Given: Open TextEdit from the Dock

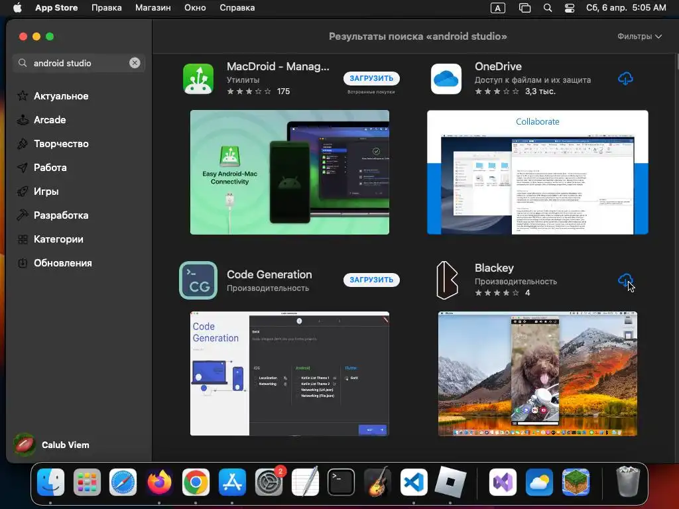Looking at the screenshot, I should click(305, 482).
